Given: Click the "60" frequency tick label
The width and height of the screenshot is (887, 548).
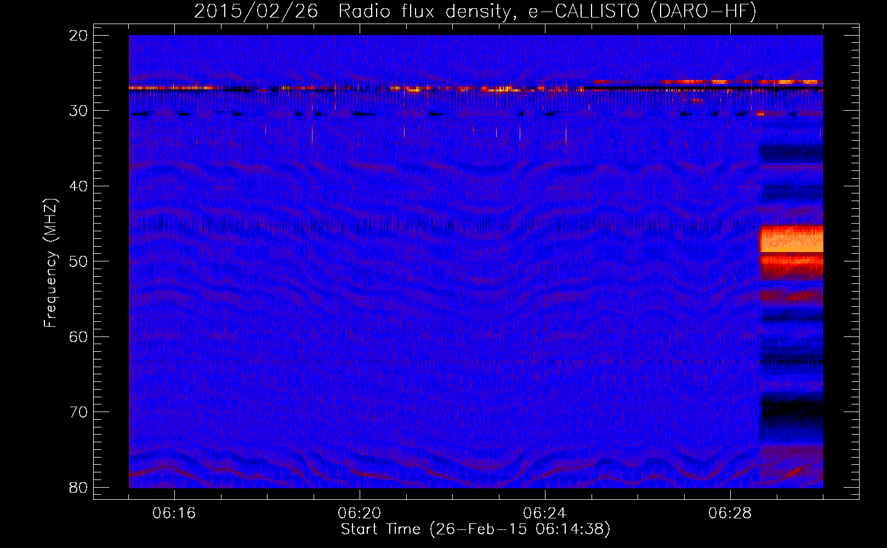Looking at the screenshot, I should point(79,337).
